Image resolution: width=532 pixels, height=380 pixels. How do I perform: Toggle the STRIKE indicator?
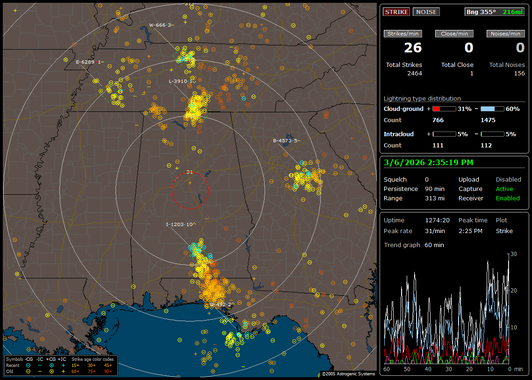point(396,12)
